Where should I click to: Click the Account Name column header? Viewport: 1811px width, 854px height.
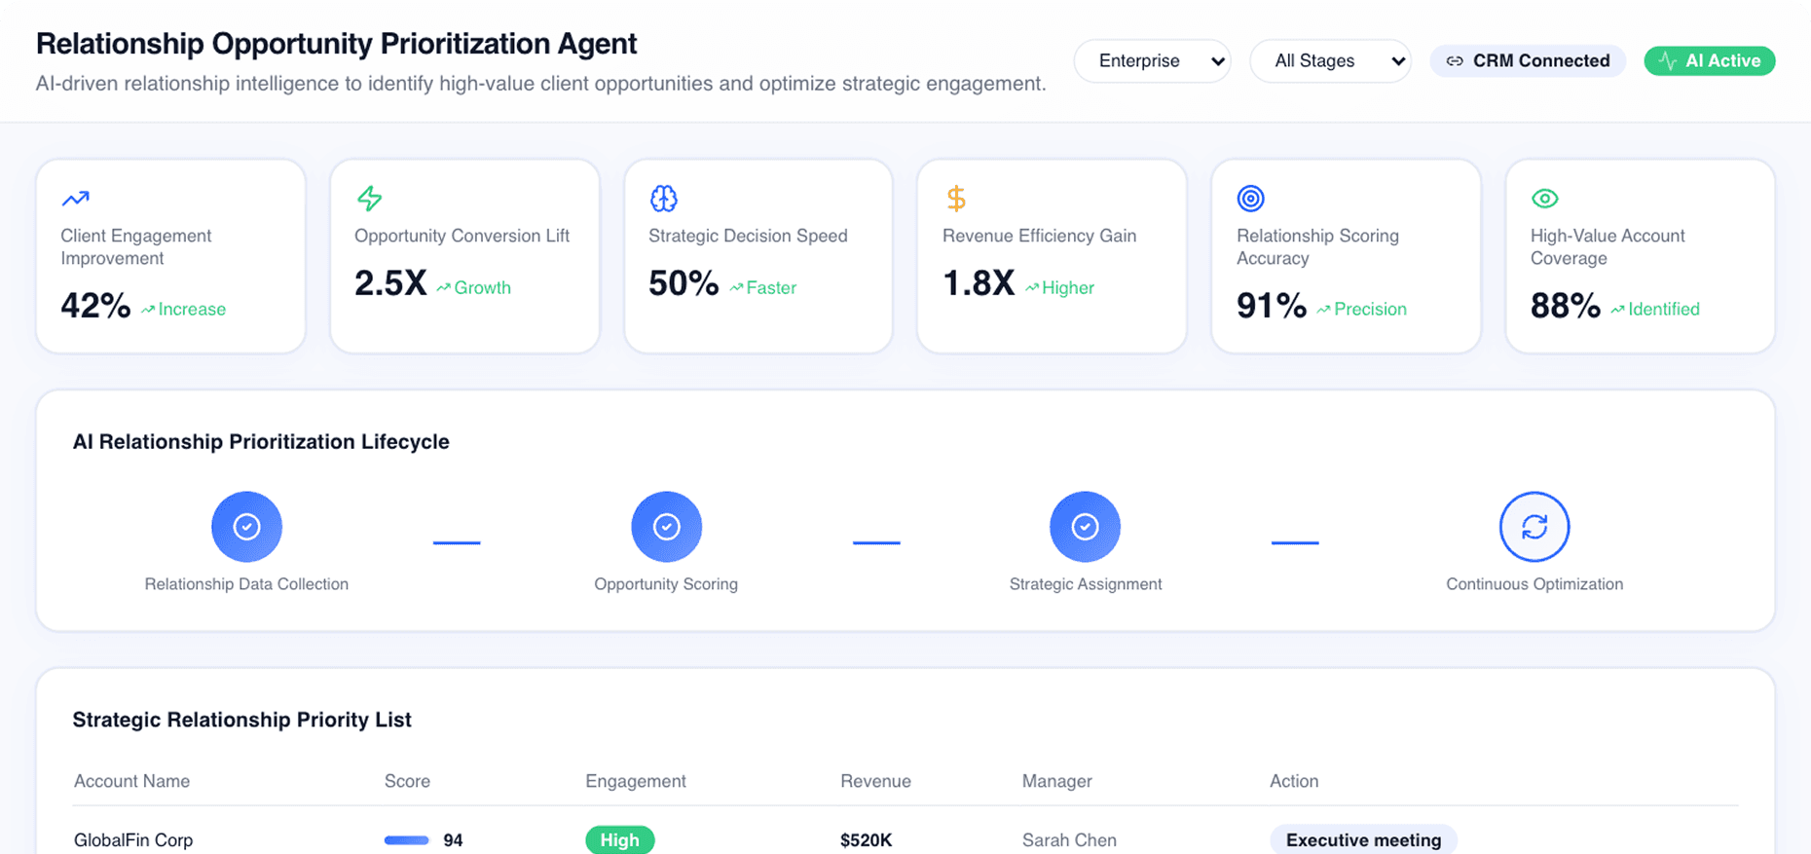132,781
